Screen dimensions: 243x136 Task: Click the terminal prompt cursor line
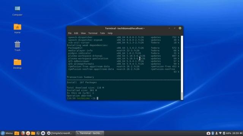[x=83, y=98]
